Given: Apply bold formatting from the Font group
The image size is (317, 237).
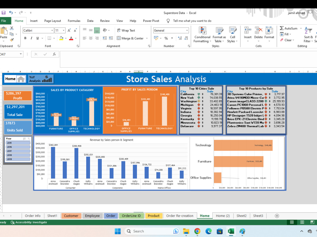Looking at the screenshot, I should pos(25,38).
